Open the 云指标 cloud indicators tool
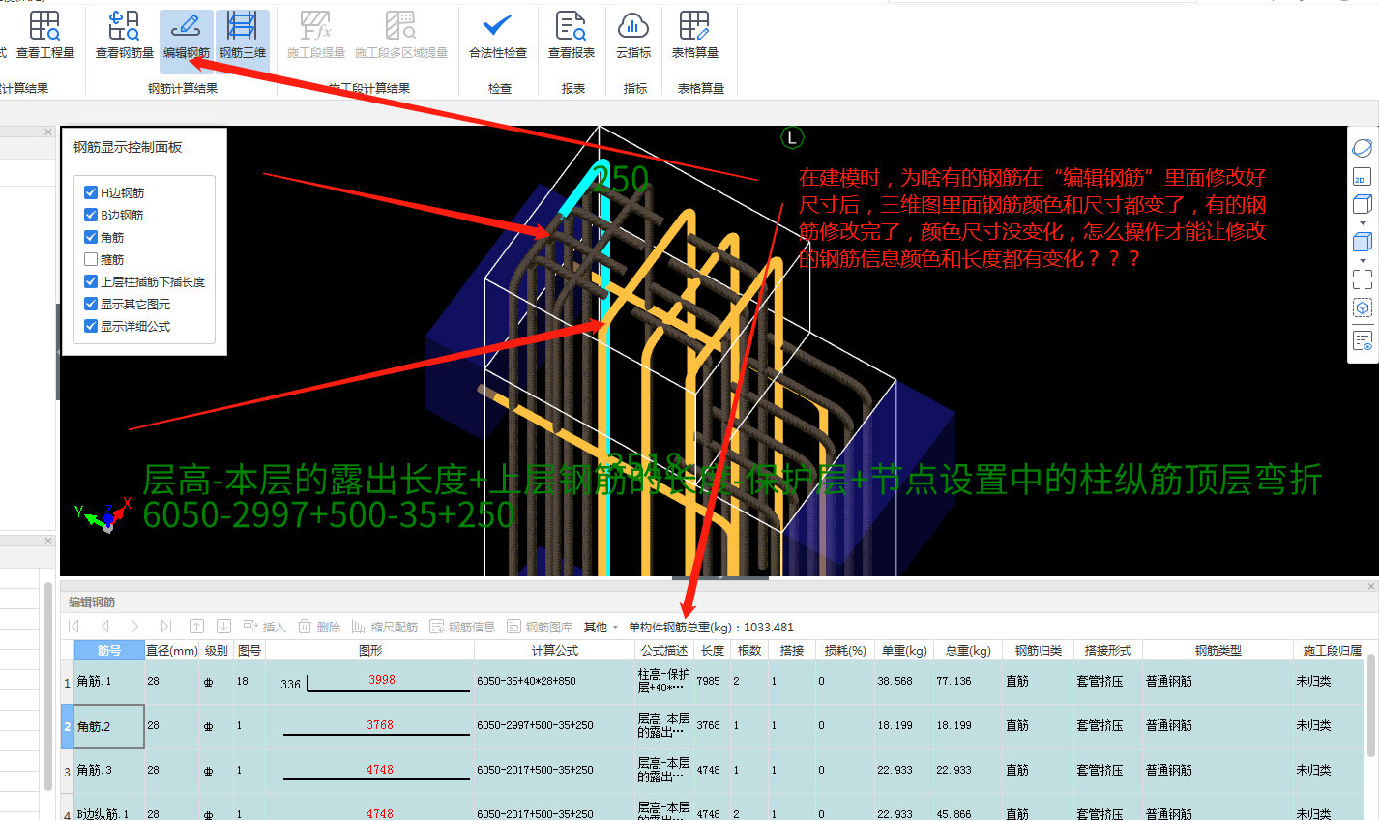This screenshot has width=1379, height=820. pyautogui.click(x=633, y=35)
